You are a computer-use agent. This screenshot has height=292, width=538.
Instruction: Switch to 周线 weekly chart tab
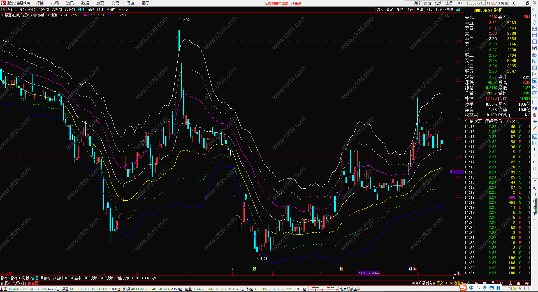pos(91,10)
